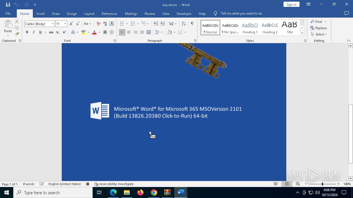The width and height of the screenshot is (353, 198).
Task: Click Accessibility: Investigate in status bar
Action: tap(114, 184)
